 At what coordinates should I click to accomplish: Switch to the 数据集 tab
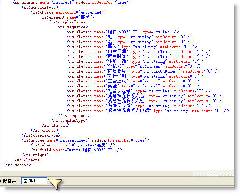(9, 181)
